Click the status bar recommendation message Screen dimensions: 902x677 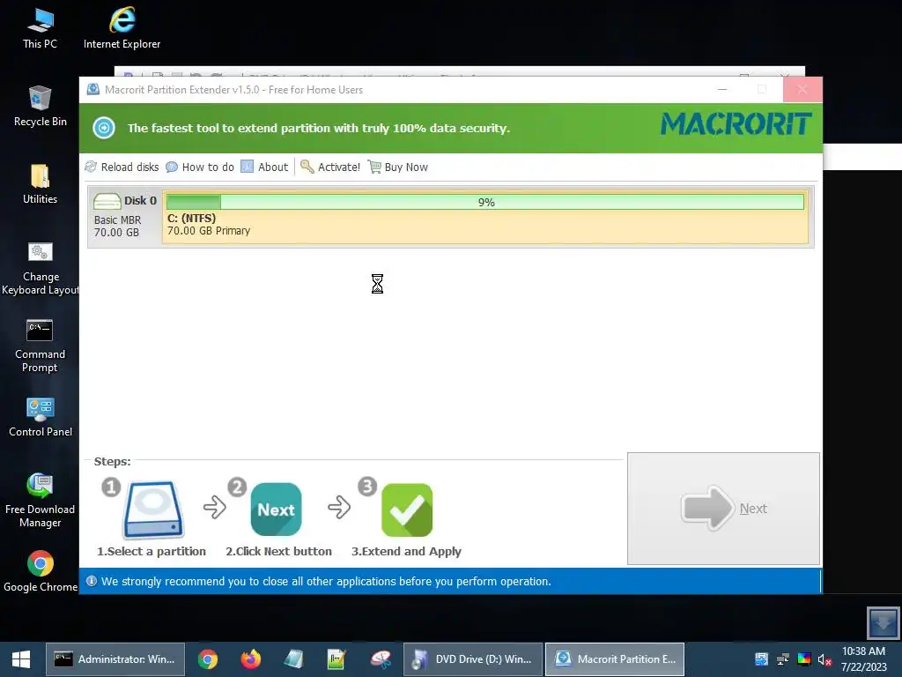tap(326, 582)
